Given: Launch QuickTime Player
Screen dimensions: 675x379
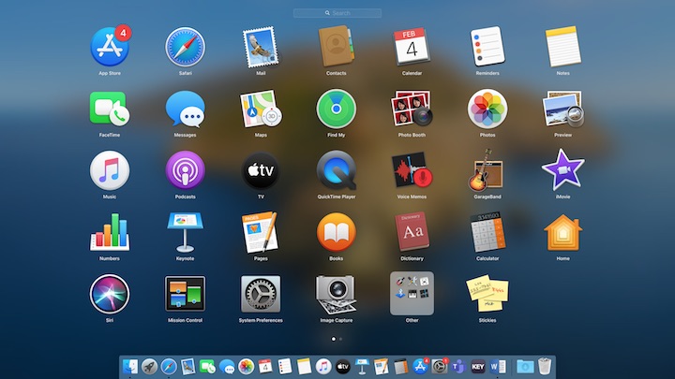Looking at the screenshot, I should coord(337,170).
